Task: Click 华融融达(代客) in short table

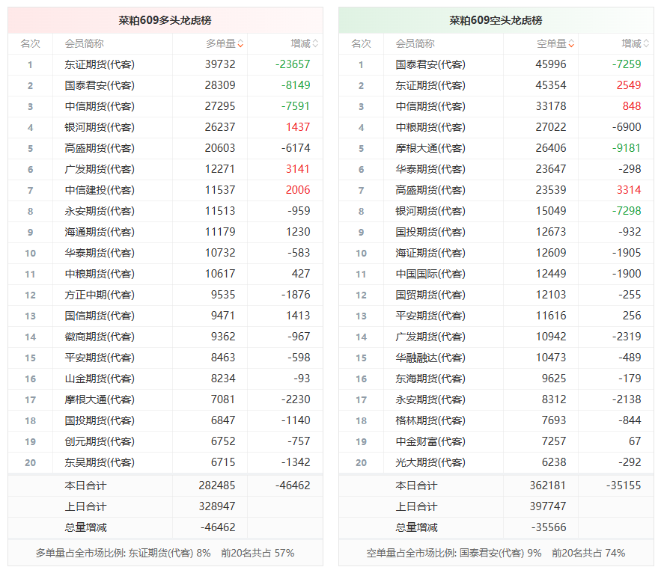Action: click(x=430, y=358)
